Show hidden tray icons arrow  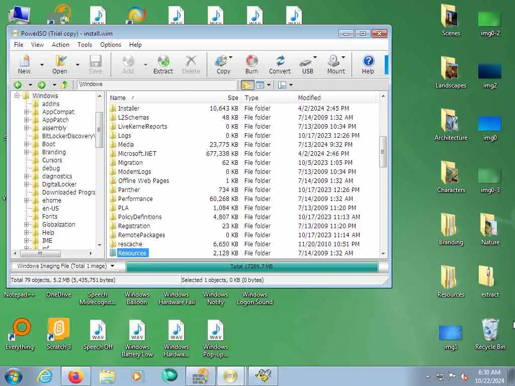pos(427,377)
